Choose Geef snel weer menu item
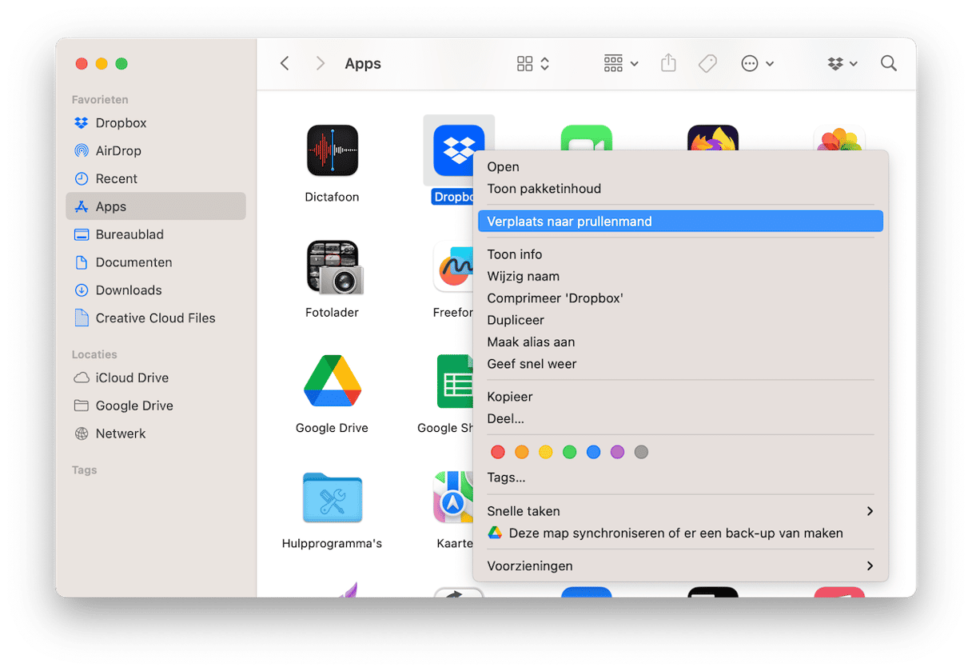Viewport: 972px width, 671px height. coord(680,364)
